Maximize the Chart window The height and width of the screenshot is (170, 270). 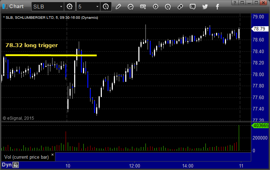click(x=256, y=2)
